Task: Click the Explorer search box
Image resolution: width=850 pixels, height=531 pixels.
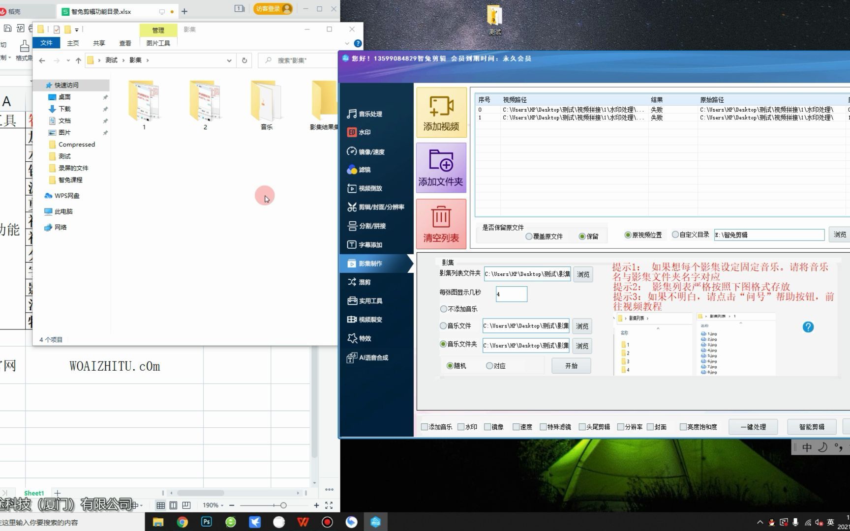Action: pos(298,60)
